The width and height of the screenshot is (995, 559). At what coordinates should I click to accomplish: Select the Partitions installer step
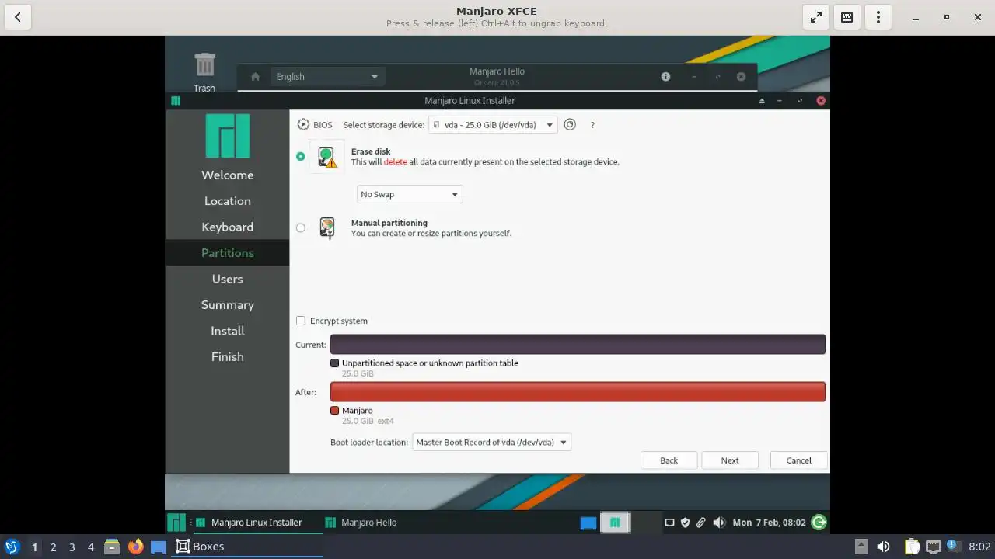tap(227, 252)
